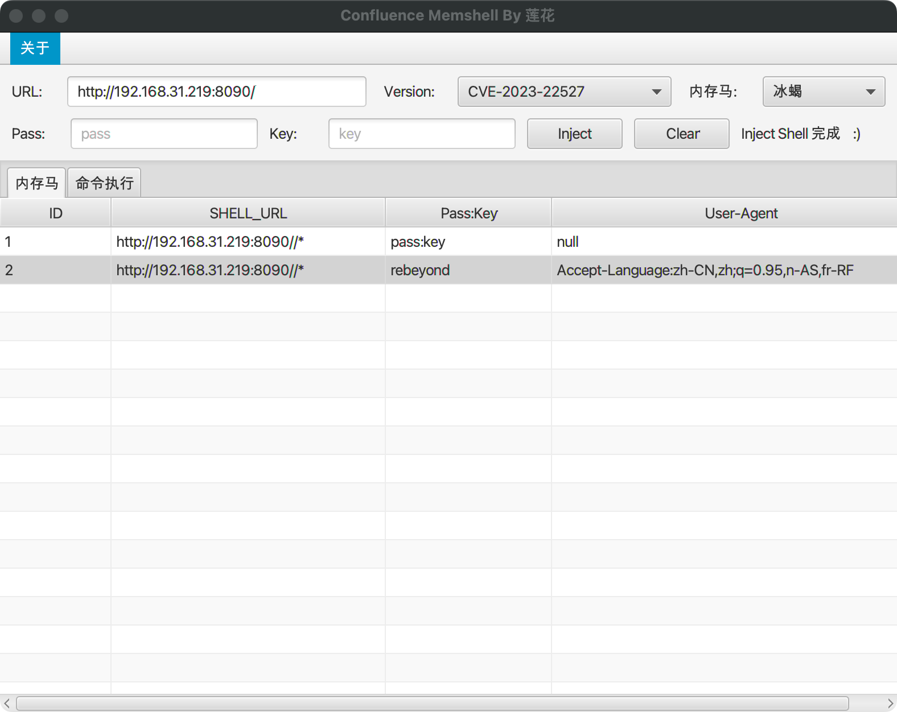Screen dimensions: 897x712
Task: Sort by the Pass:Key column header
Action: coord(468,213)
